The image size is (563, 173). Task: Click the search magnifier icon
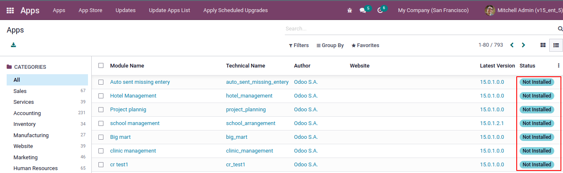(x=560, y=29)
